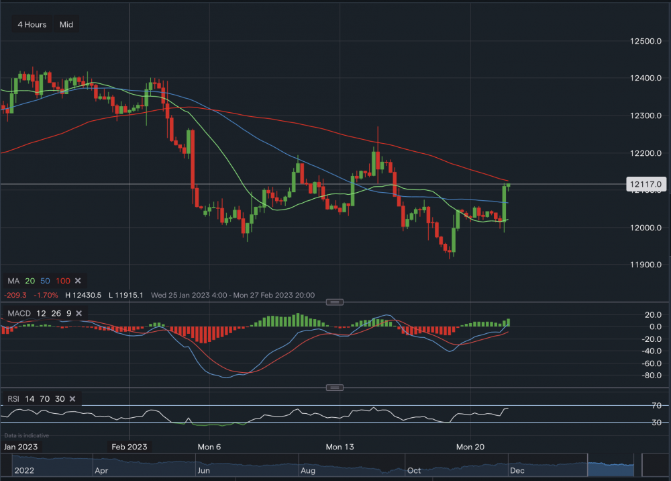
Task: Click resize handle above the MACD panel
Action: [x=336, y=302]
